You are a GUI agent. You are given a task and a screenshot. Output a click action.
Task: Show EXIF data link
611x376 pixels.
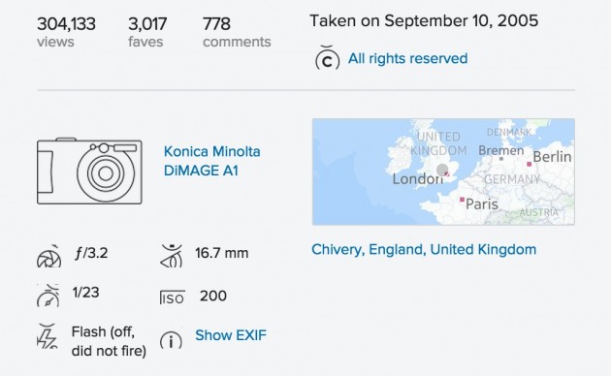coord(231,334)
